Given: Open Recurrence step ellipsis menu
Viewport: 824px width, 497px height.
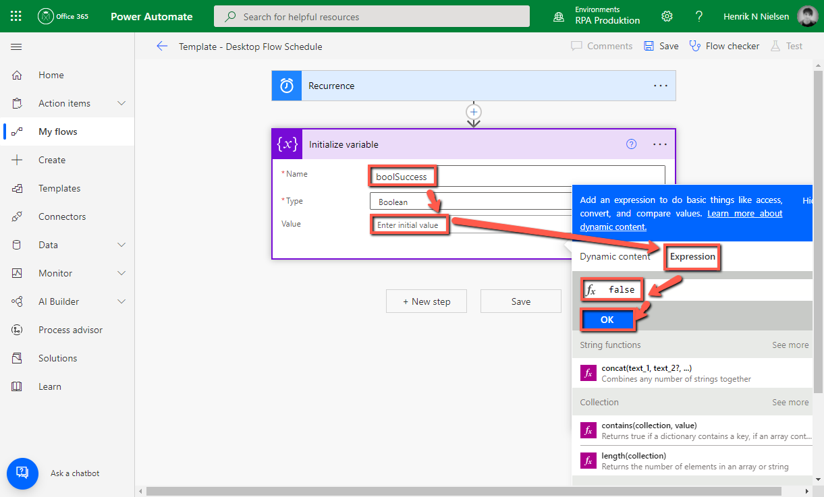Looking at the screenshot, I should [661, 86].
